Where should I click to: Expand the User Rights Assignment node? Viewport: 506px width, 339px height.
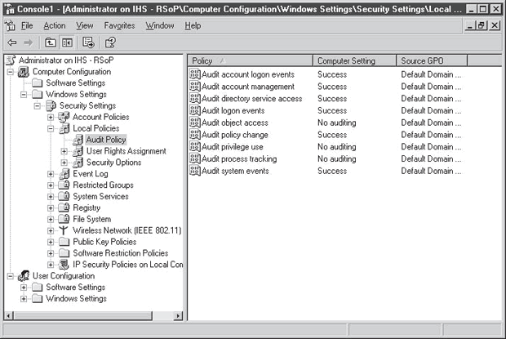pos(64,151)
